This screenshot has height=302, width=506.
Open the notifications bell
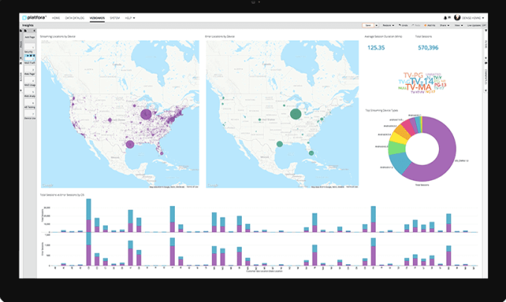(x=445, y=18)
